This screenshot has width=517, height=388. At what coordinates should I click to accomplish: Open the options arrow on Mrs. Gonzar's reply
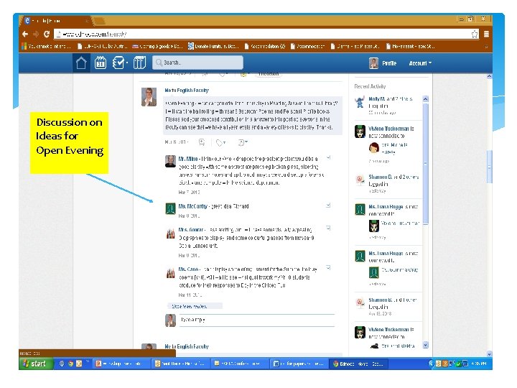click(328, 228)
